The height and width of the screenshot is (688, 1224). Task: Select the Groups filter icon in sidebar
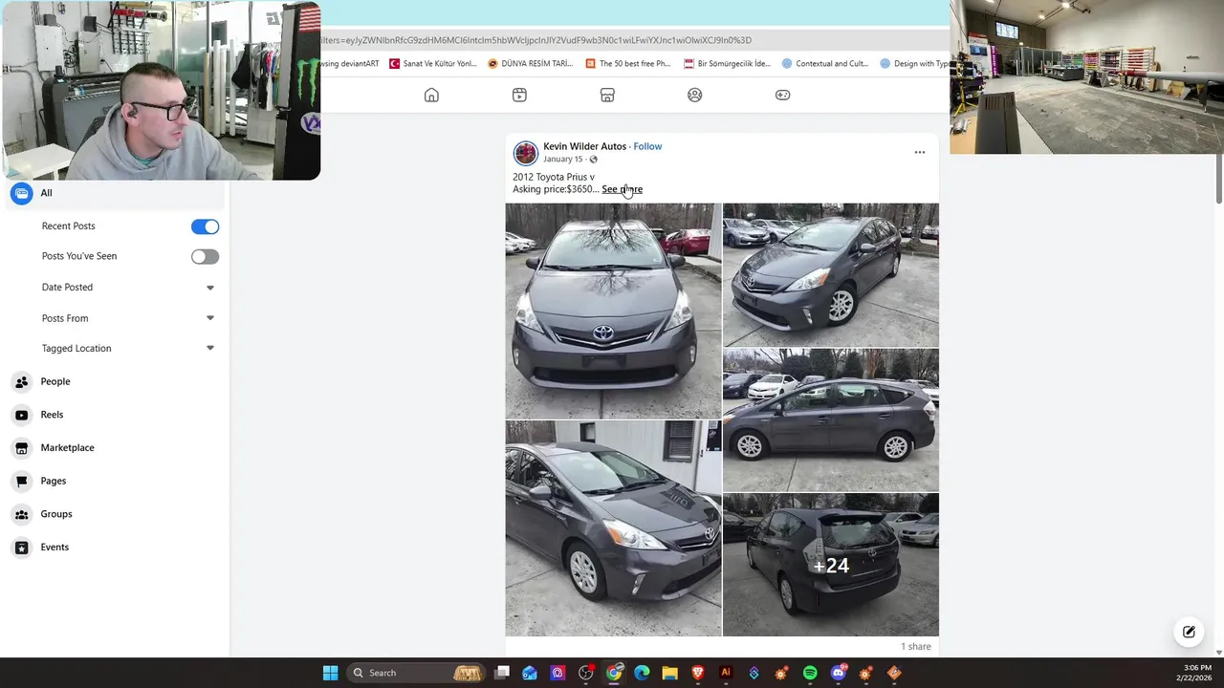[22, 514]
